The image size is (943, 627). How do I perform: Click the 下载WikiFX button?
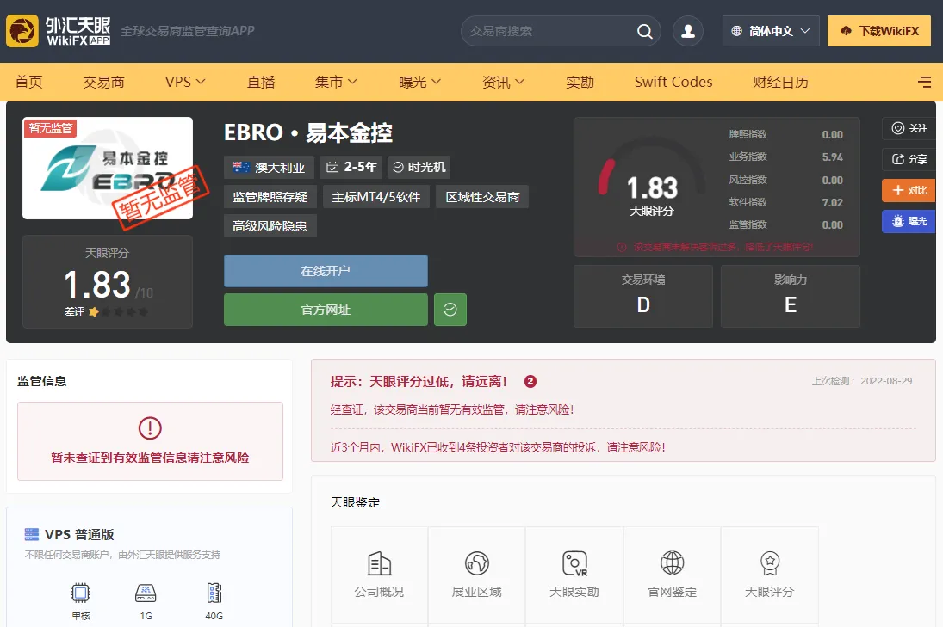879,31
